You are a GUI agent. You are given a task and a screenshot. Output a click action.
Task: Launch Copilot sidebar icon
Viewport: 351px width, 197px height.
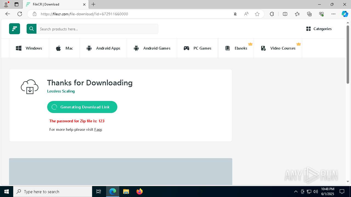pos(345,14)
